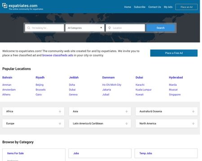Expand the Australia & Oceania region panel
Image resolution: width=202 pixels, height=161 pixels.
167,111
